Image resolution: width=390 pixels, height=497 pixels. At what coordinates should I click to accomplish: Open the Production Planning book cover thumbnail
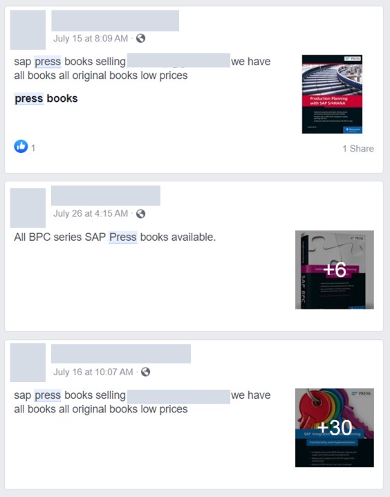point(332,94)
